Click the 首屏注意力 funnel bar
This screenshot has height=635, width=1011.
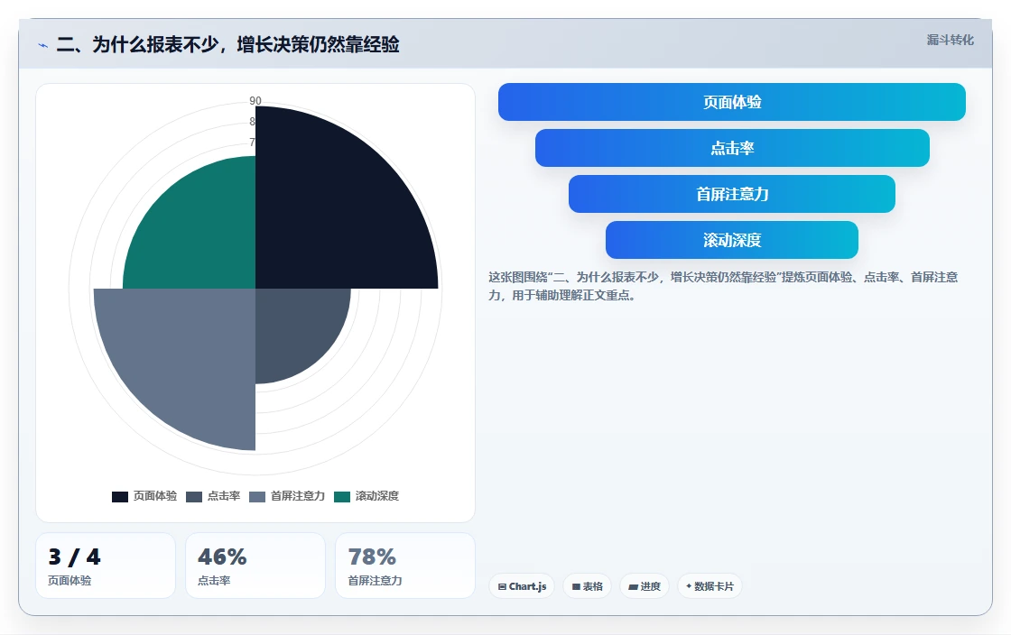pyautogui.click(x=732, y=194)
